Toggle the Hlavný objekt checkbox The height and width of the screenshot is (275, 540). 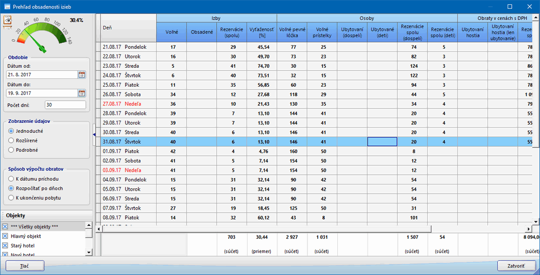5,236
